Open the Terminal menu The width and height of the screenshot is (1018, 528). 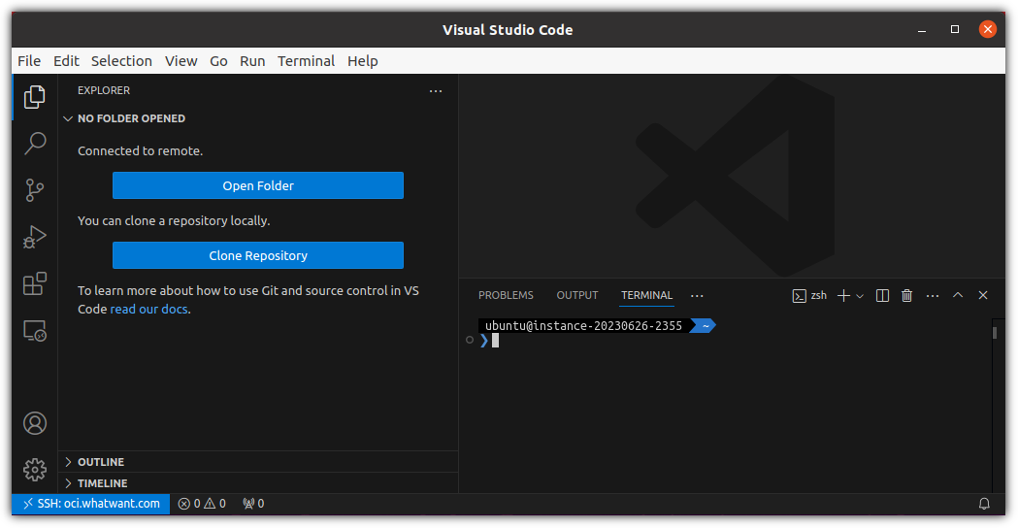[307, 61]
